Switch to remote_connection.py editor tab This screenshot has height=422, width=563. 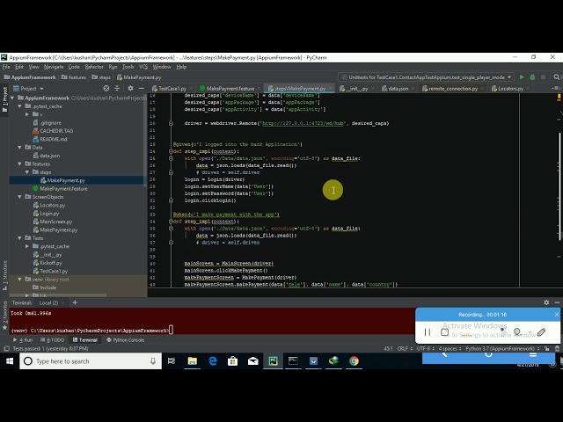point(453,88)
